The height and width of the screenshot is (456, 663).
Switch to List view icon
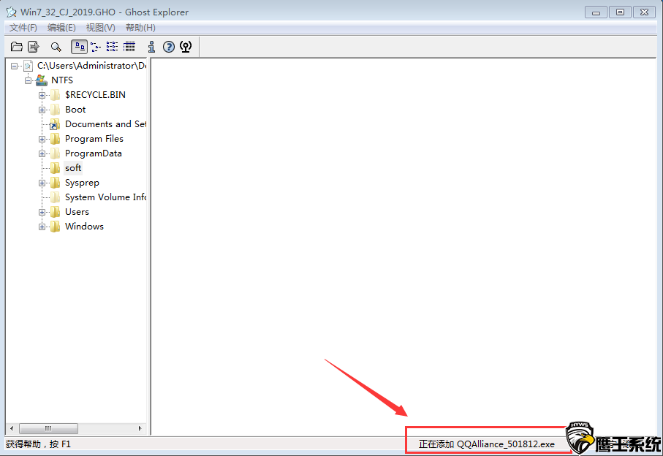(x=112, y=47)
